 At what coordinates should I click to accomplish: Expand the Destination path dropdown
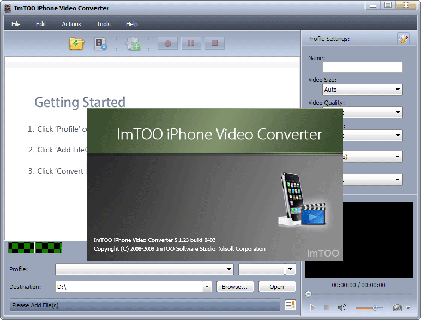(x=207, y=287)
